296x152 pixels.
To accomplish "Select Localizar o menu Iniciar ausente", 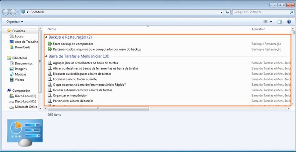I will click(x=75, y=79).
